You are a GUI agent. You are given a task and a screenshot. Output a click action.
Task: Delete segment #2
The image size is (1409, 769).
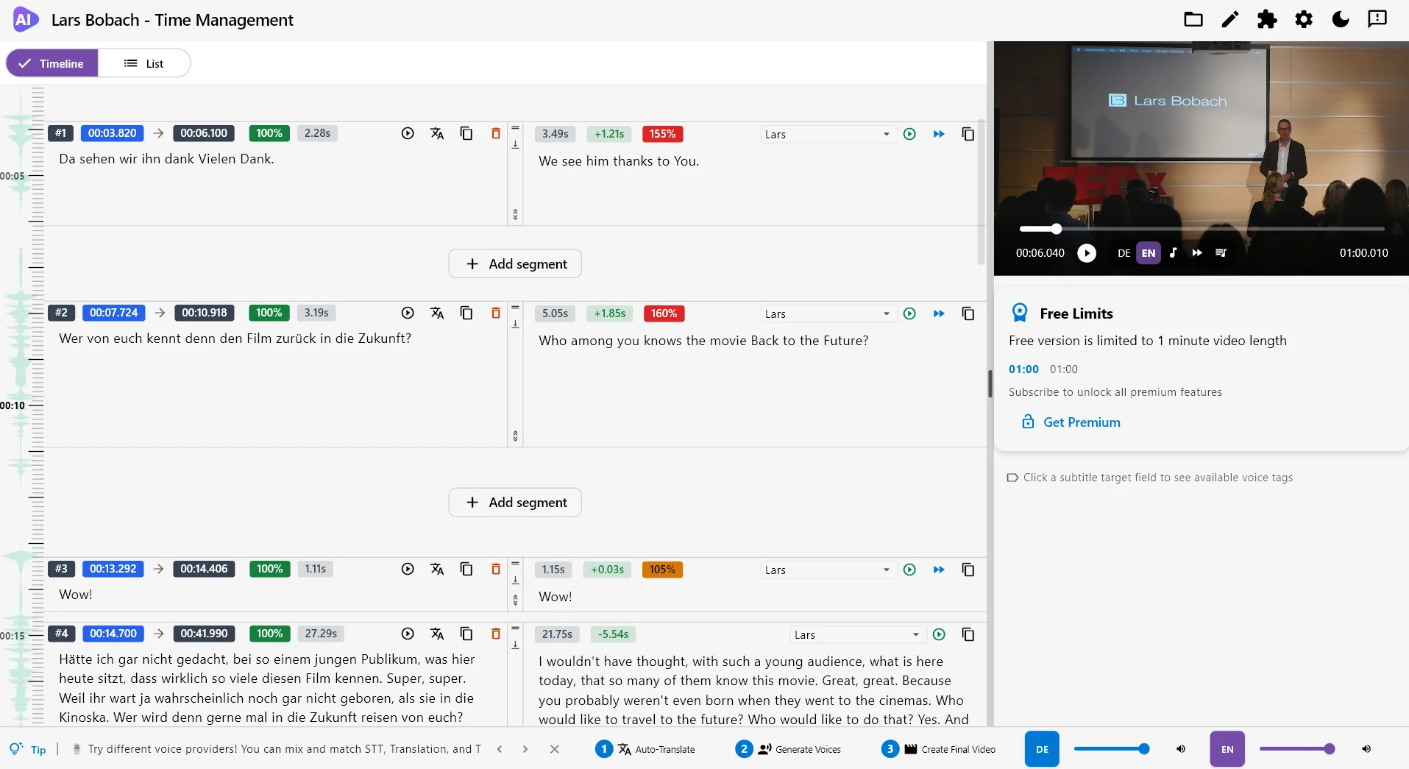[496, 313]
